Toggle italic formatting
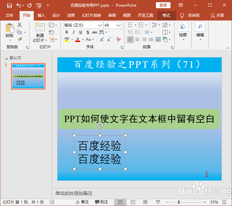 [x=74, y=32]
